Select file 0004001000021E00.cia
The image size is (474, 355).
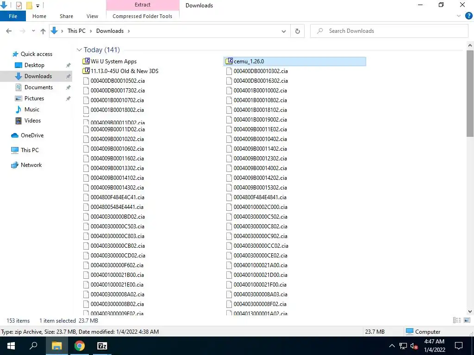(117, 284)
